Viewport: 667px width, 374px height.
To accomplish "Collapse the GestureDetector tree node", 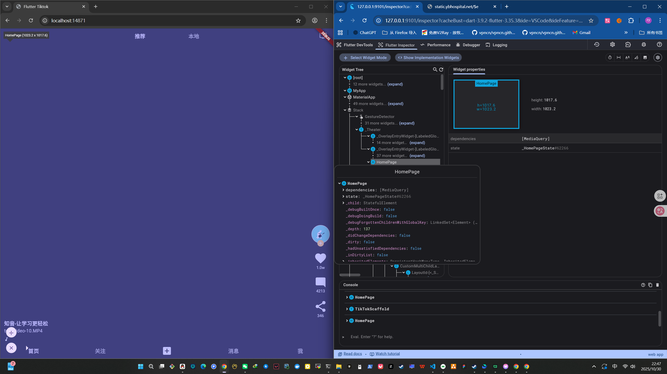I will point(357,117).
